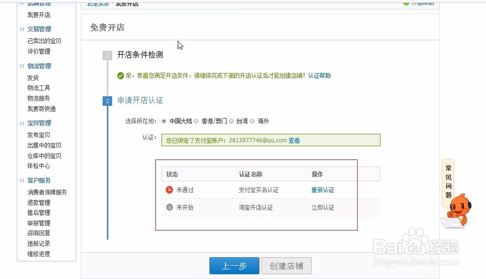Open 评价管理 page
Screen dimensions: 486x279
[39, 51]
